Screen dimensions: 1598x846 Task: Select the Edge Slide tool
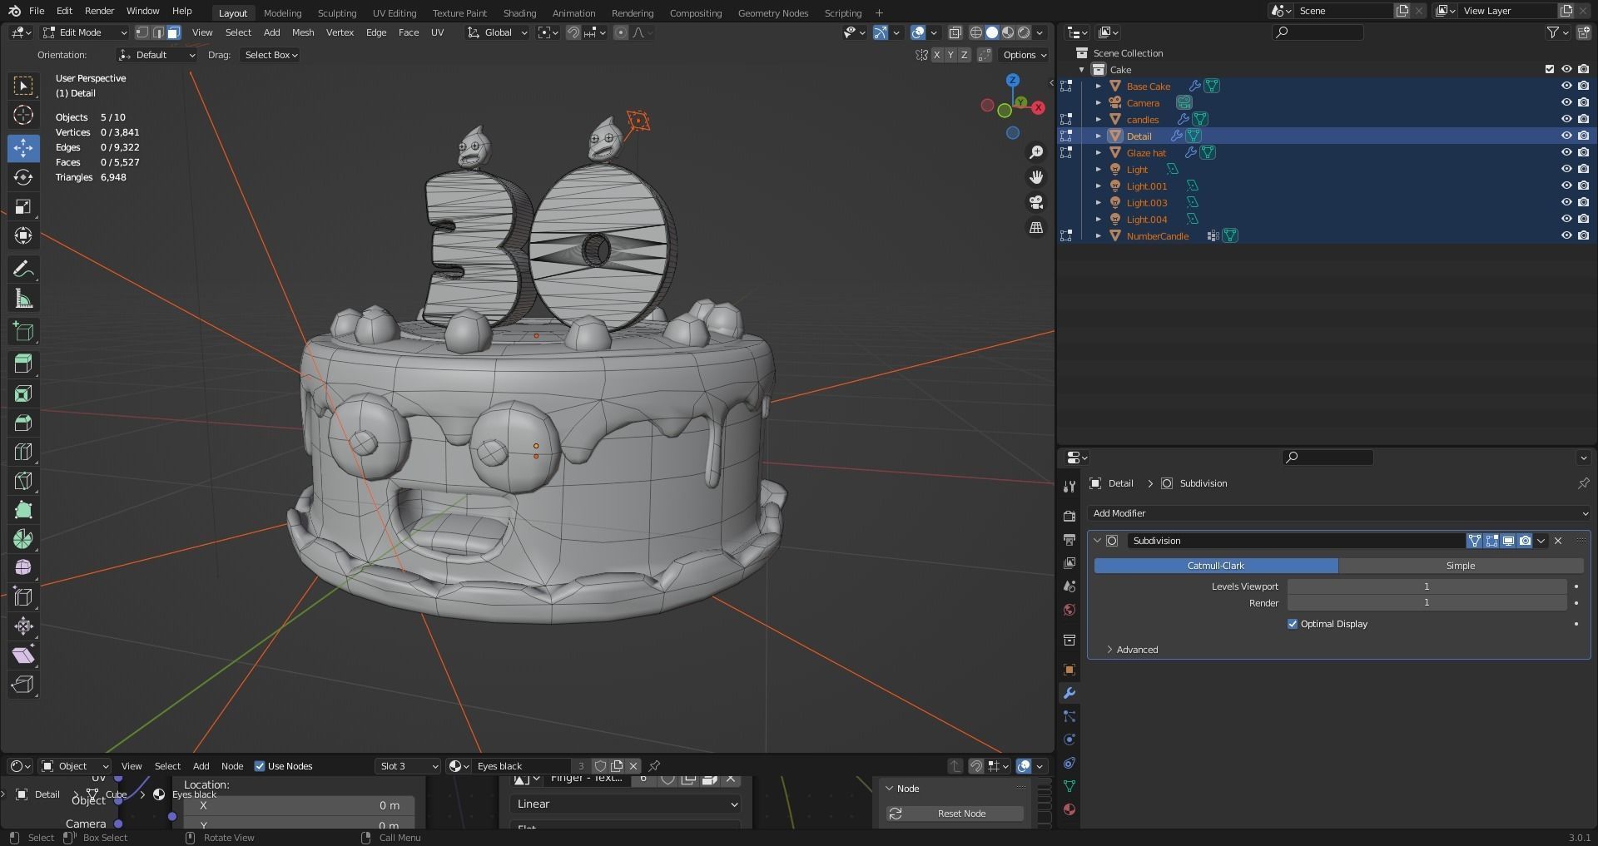[23, 597]
